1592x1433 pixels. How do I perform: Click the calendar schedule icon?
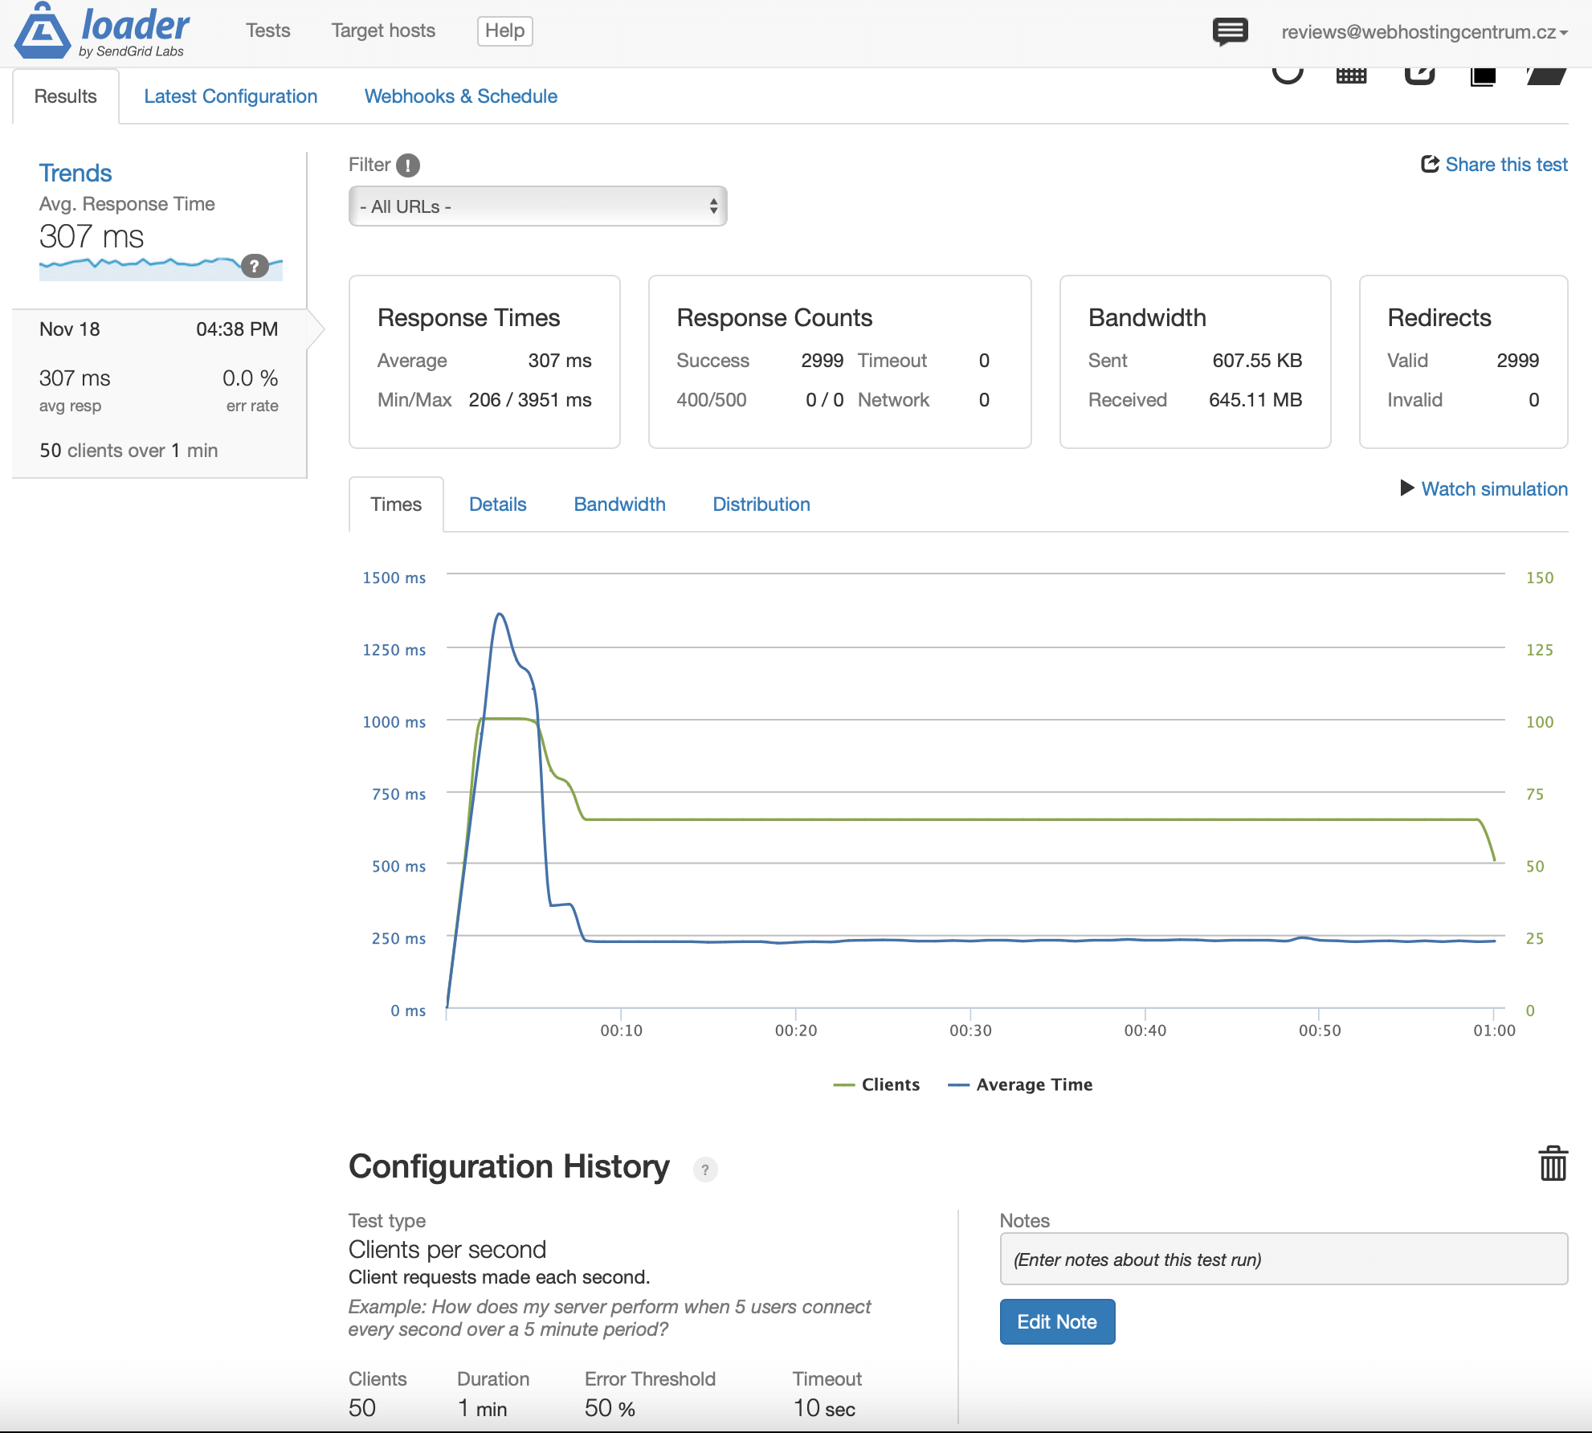[1351, 76]
